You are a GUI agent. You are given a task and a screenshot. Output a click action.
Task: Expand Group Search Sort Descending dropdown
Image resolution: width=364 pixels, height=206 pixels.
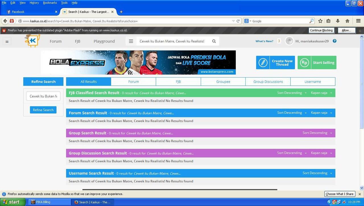click(x=317, y=133)
